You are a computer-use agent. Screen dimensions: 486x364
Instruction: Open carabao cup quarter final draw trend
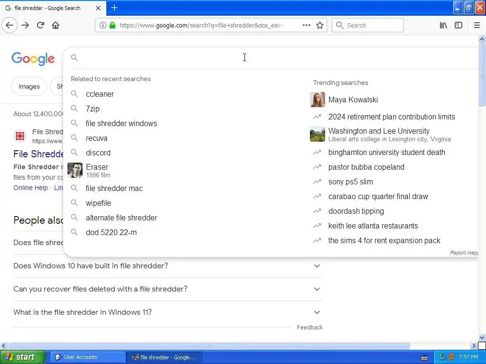point(378,197)
